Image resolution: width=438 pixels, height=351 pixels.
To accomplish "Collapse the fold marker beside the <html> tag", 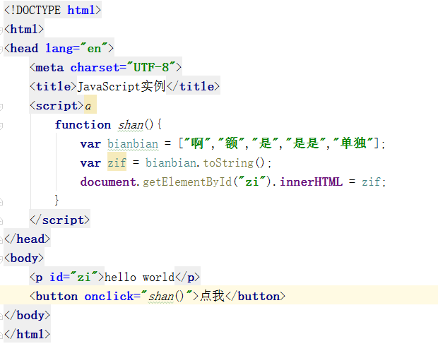I will [x=1, y=30].
